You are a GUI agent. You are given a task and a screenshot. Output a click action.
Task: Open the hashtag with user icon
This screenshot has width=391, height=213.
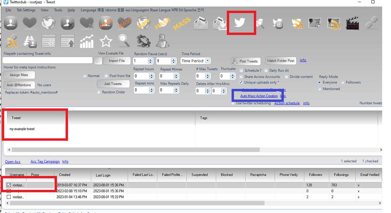(30, 41)
